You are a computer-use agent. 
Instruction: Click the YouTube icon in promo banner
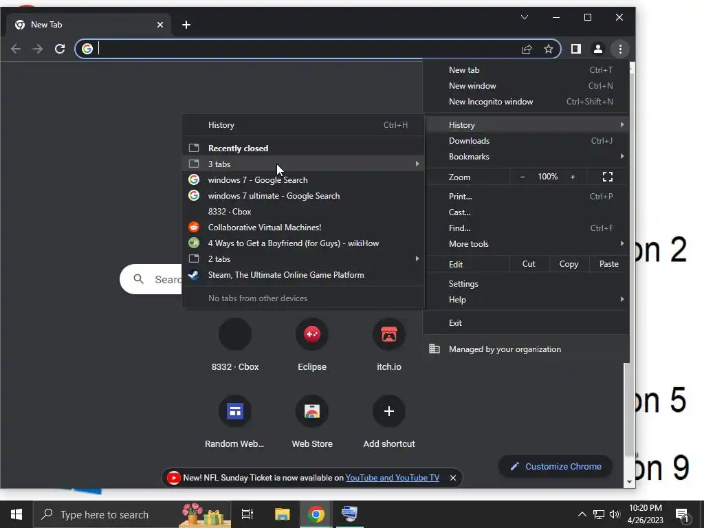point(173,478)
